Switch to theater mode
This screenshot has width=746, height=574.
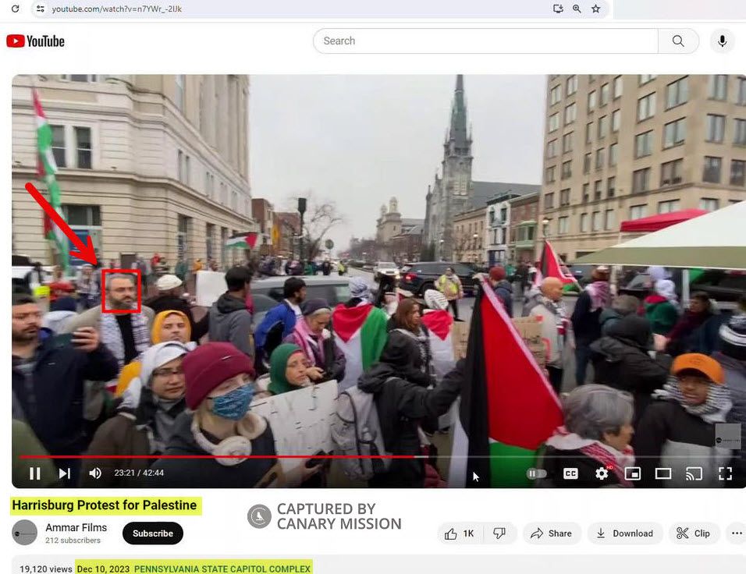pos(663,473)
